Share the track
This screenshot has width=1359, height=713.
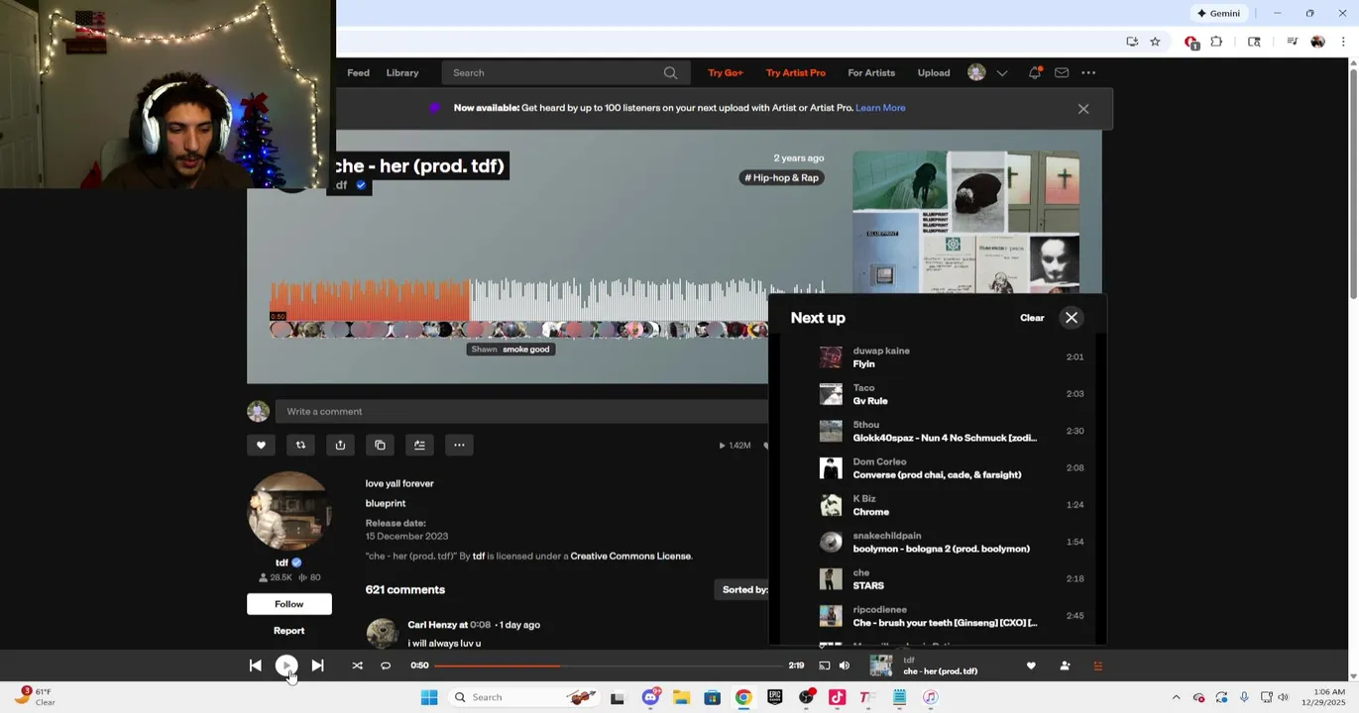(340, 446)
